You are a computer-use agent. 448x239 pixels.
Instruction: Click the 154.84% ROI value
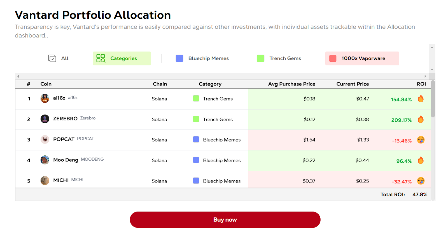(x=401, y=100)
